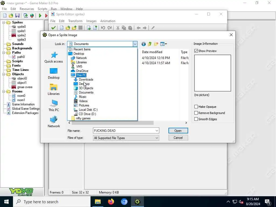Screen dimensions: 276x207
Task: Click the open file icon in Sprite Editor toolbar
Action: tap(68, 28)
